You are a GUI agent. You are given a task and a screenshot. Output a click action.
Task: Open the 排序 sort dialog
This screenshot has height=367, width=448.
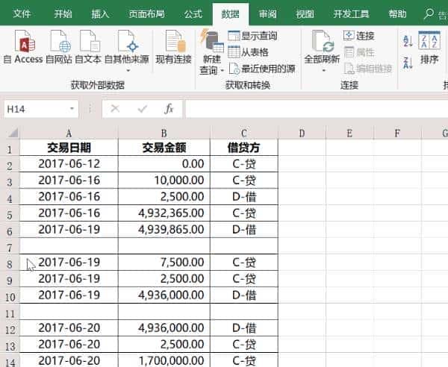[x=429, y=48]
